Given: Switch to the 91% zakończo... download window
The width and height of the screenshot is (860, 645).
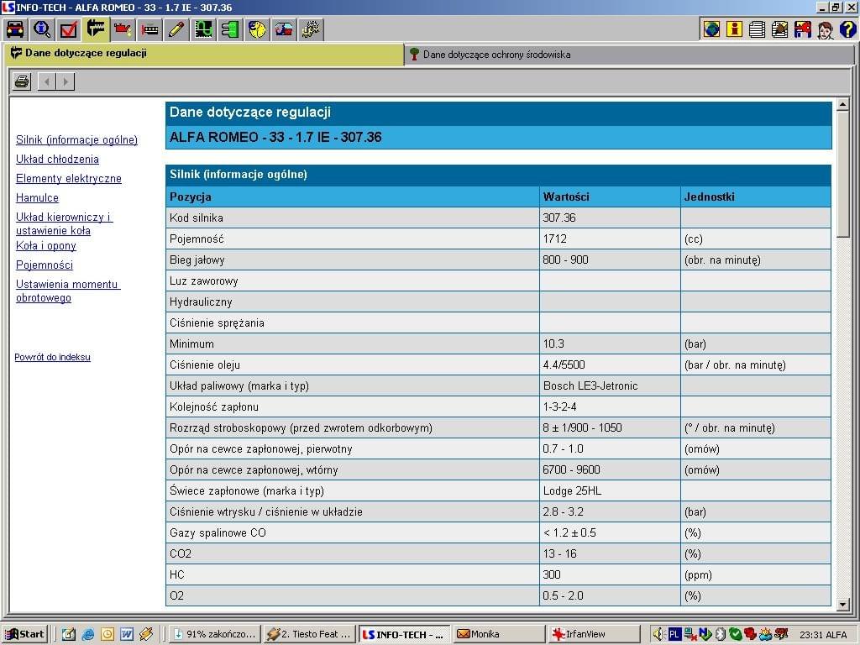Looking at the screenshot, I should [214, 635].
